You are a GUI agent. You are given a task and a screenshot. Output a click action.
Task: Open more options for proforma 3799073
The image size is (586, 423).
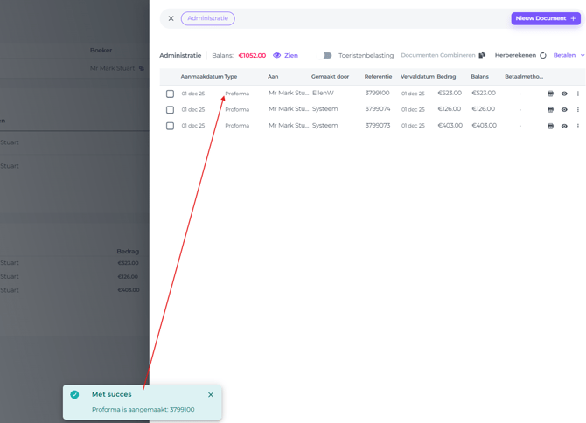tap(578, 126)
